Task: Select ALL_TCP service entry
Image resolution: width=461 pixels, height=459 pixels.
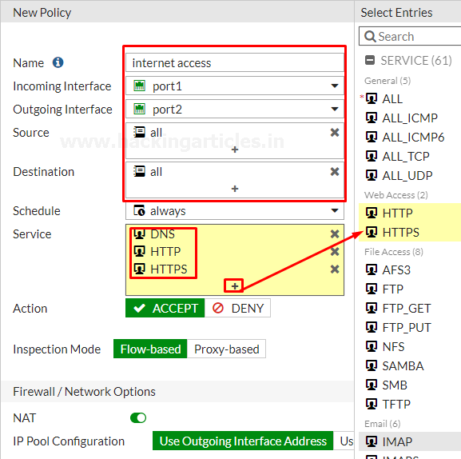Action: (410, 156)
